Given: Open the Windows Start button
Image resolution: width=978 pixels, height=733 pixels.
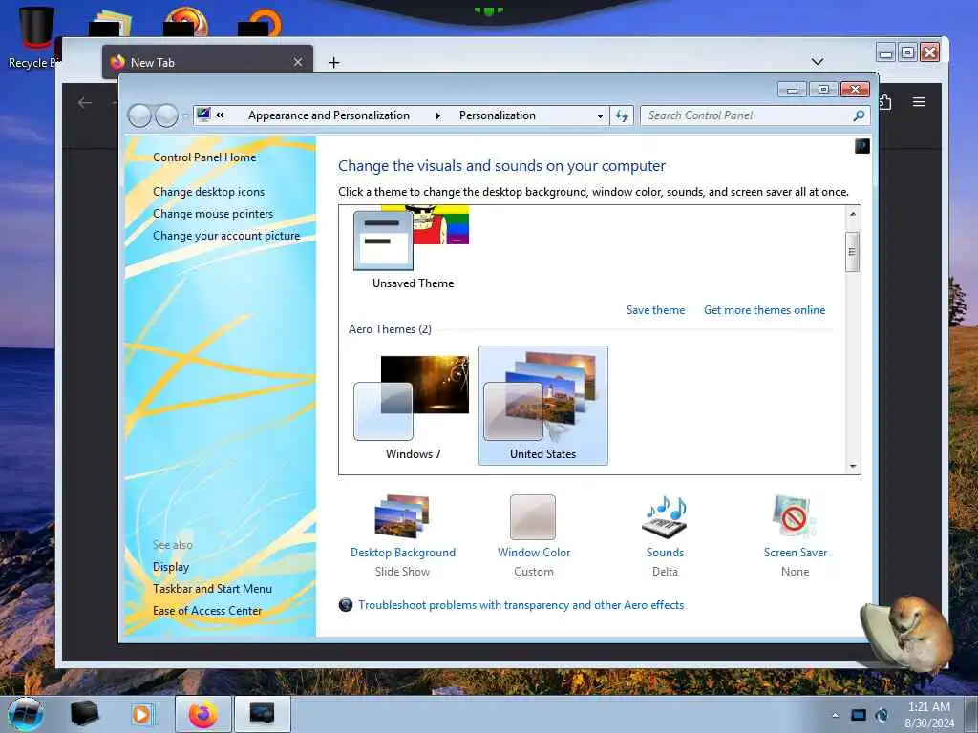Looking at the screenshot, I should point(26,714).
